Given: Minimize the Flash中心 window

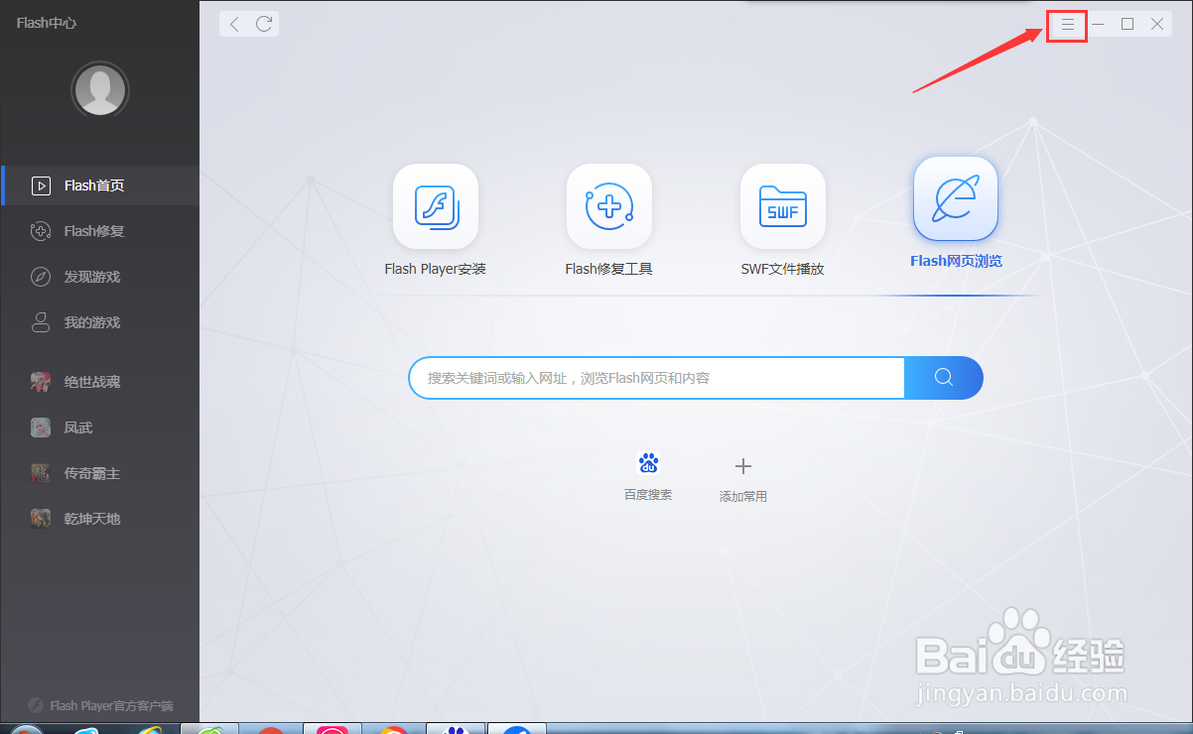Looking at the screenshot, I should click(1098, 24).
